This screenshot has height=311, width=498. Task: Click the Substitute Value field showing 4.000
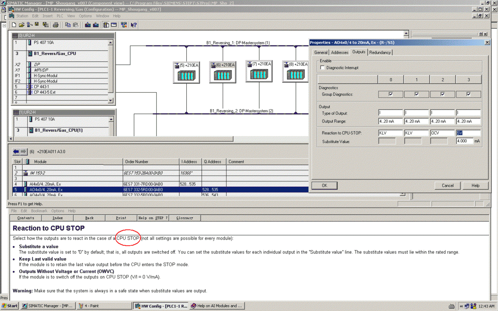coord(465,141)
